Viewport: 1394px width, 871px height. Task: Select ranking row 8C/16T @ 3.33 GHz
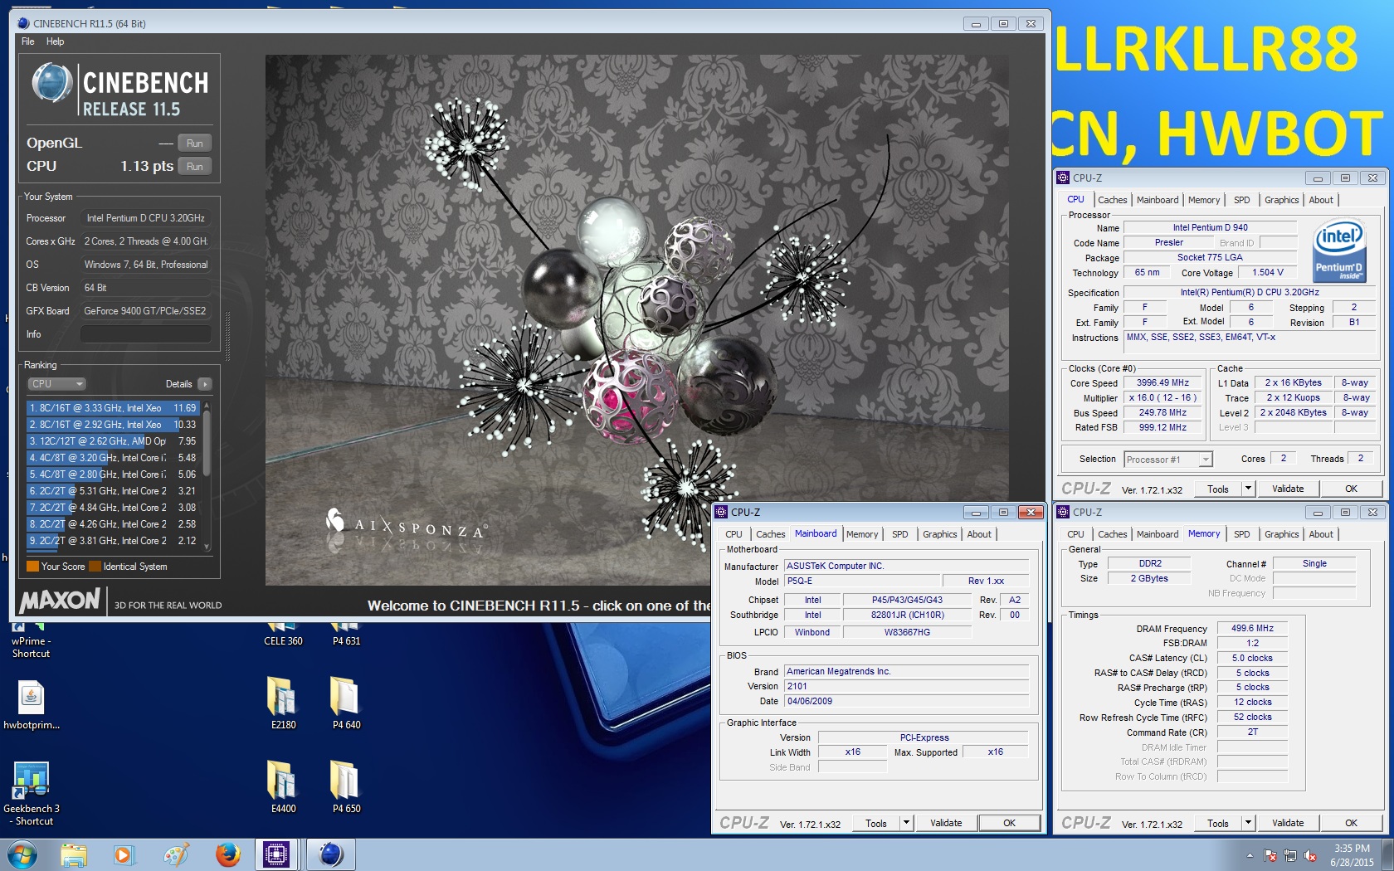113,408
